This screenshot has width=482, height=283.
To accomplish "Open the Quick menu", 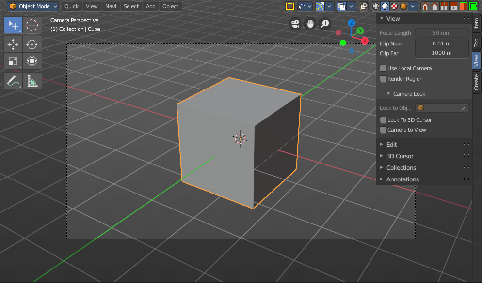I will coord(71,6).
